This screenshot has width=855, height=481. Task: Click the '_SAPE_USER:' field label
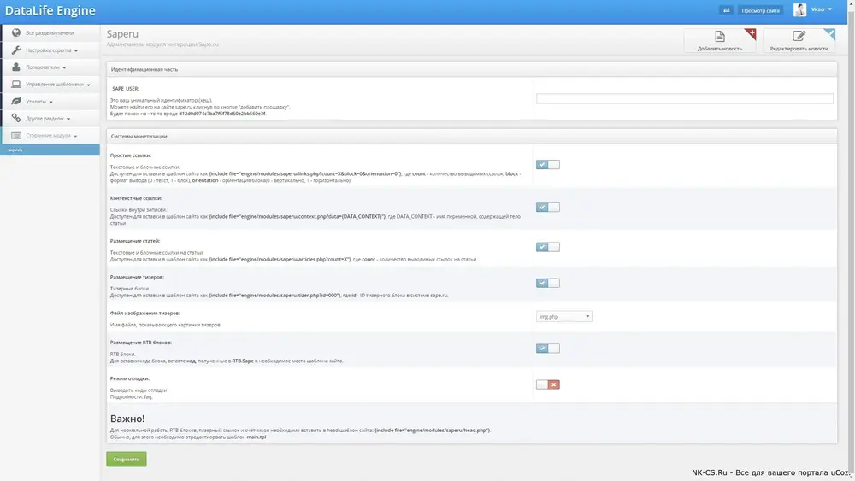coord(125,88)
